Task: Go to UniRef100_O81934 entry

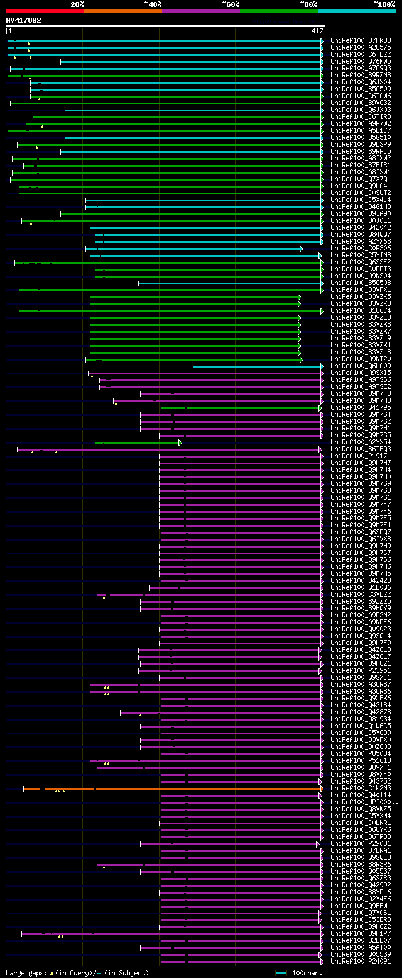Action: click(361, 719)
